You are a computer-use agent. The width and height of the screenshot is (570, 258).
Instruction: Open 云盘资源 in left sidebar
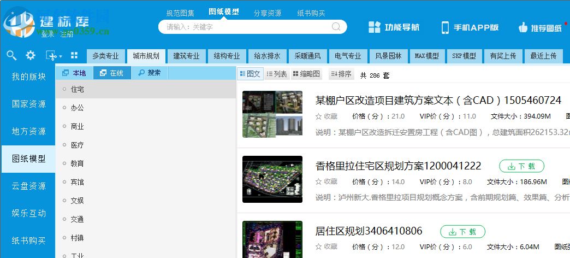(28, 186)
